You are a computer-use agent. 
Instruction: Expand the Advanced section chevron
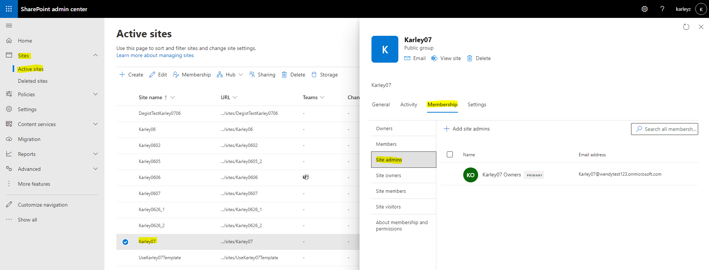95,169
